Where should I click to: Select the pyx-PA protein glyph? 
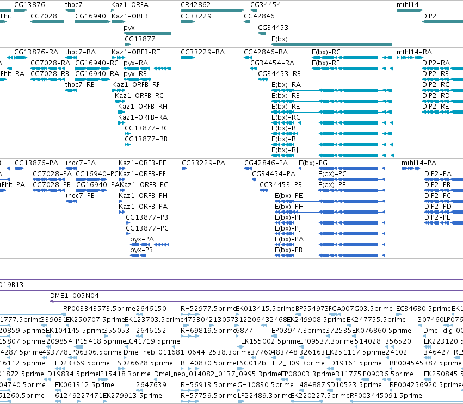(150, 245)
